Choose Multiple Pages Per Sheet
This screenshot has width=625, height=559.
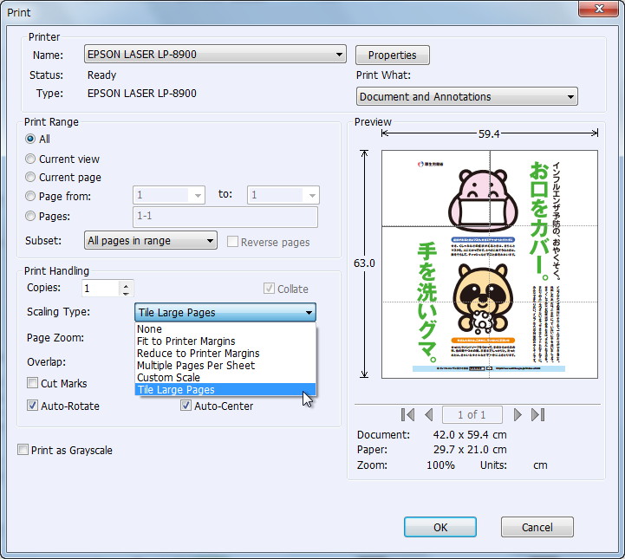pos(225,366)
